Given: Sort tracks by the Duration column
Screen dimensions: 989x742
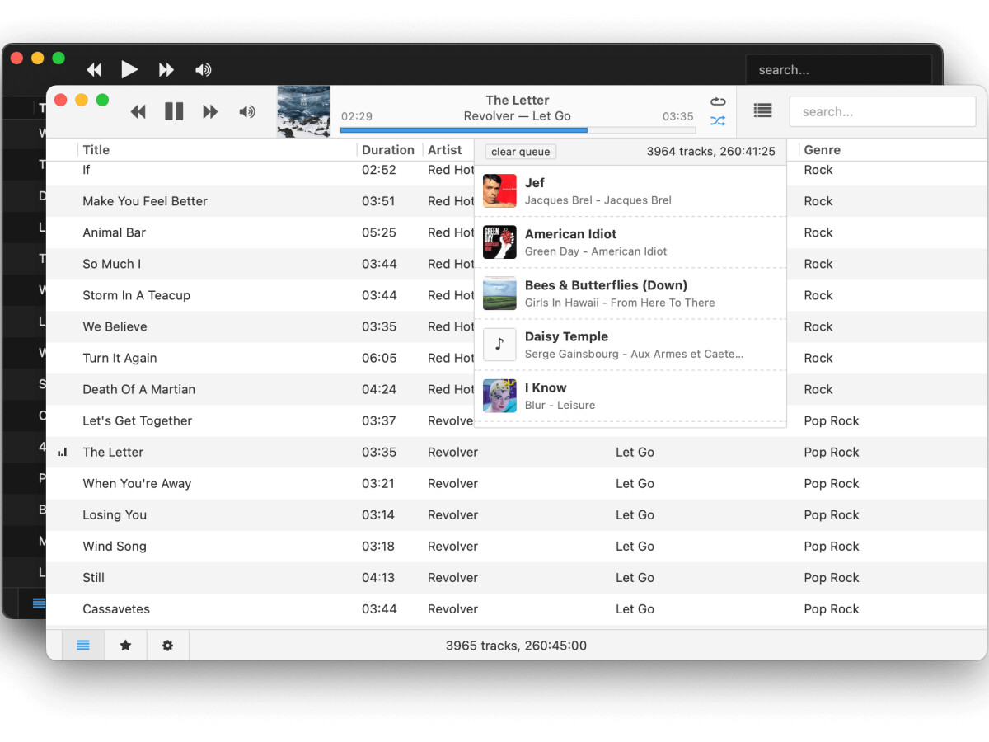Looking at the screenshot, I should [x=388, y=150].
